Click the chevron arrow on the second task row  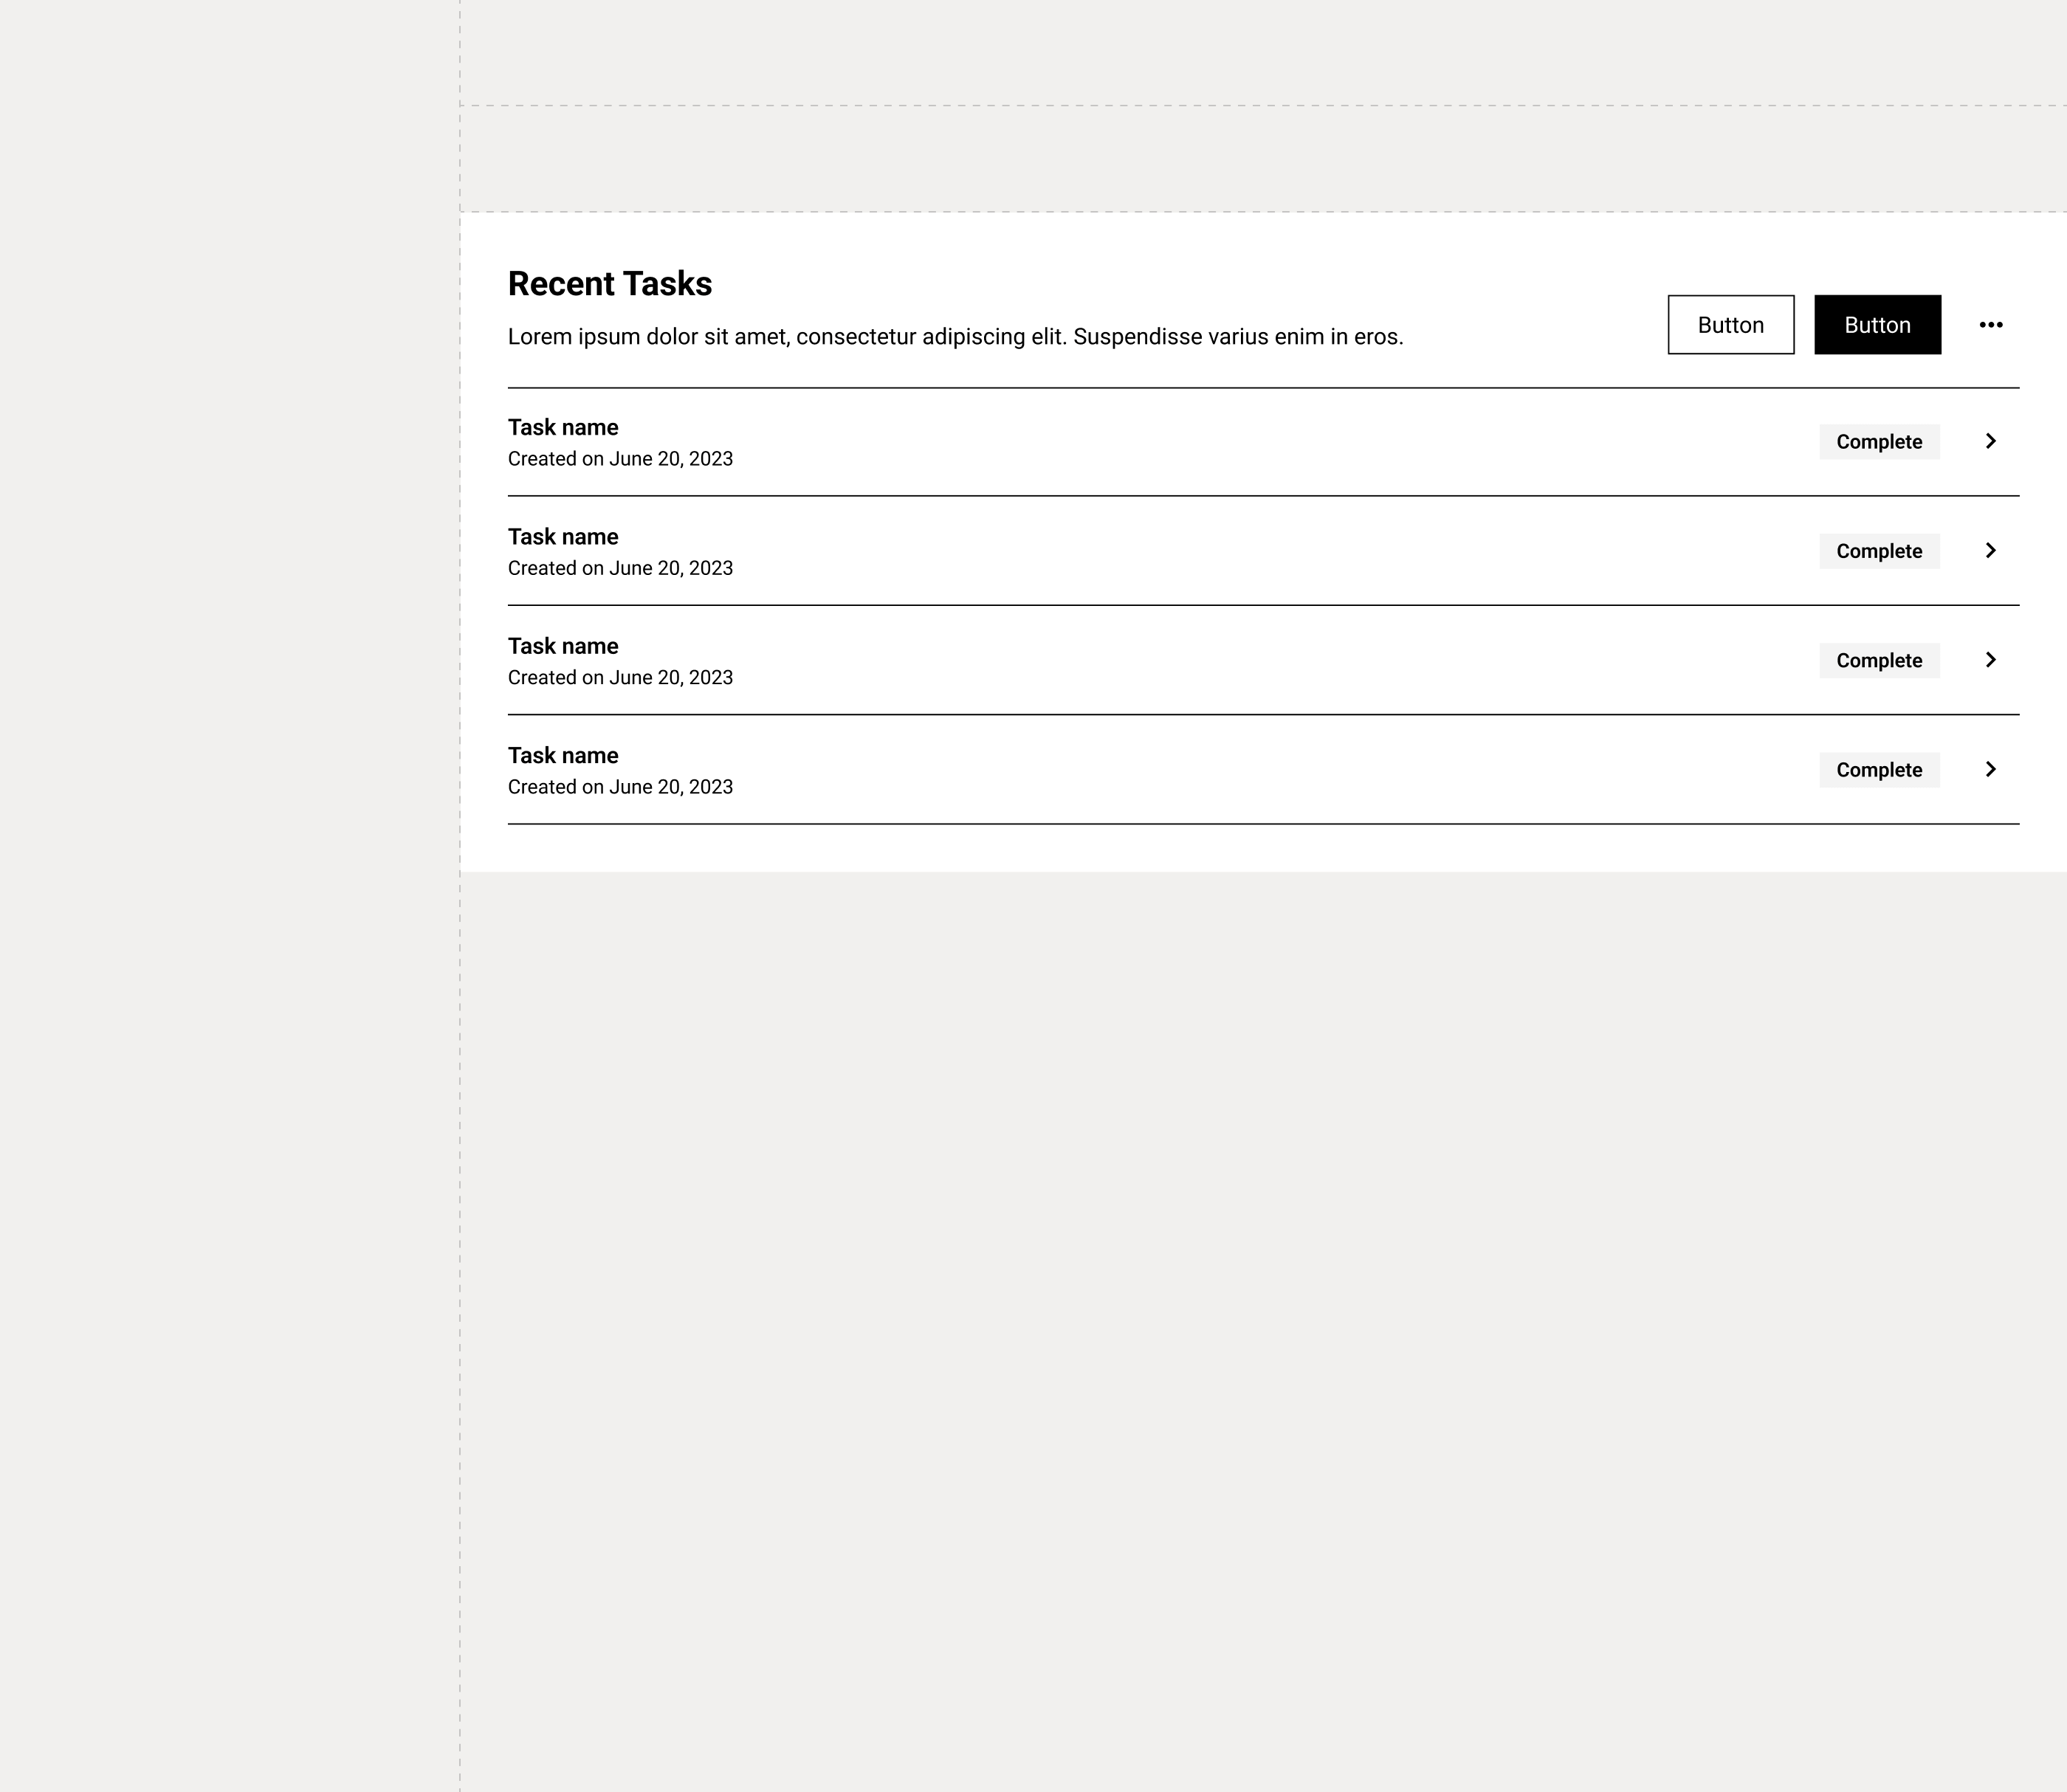pos(1990,550)
